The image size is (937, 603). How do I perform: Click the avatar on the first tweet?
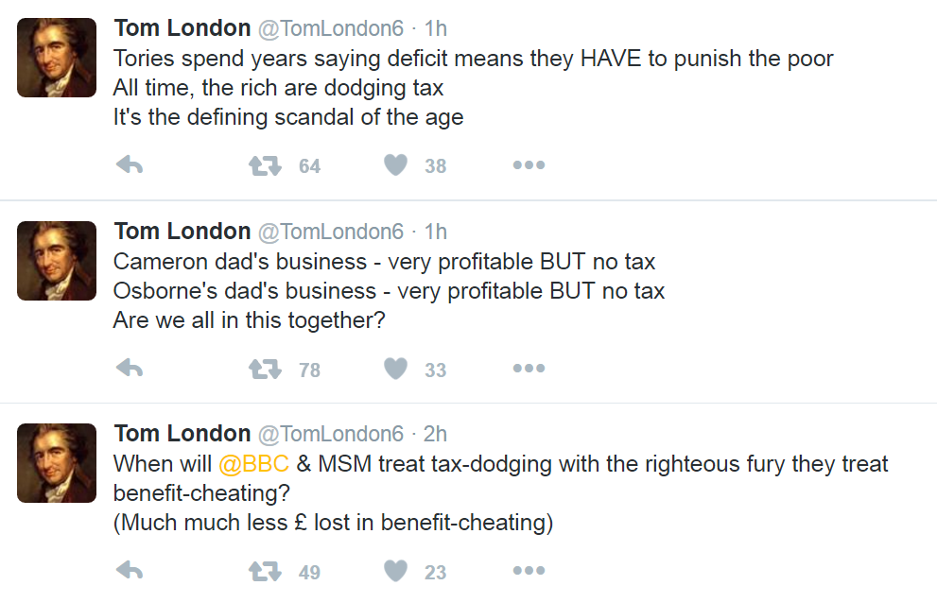pos(57,58)
